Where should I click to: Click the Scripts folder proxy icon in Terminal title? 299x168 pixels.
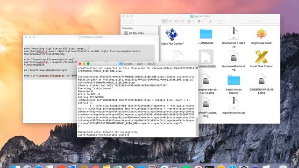point(121,63)
